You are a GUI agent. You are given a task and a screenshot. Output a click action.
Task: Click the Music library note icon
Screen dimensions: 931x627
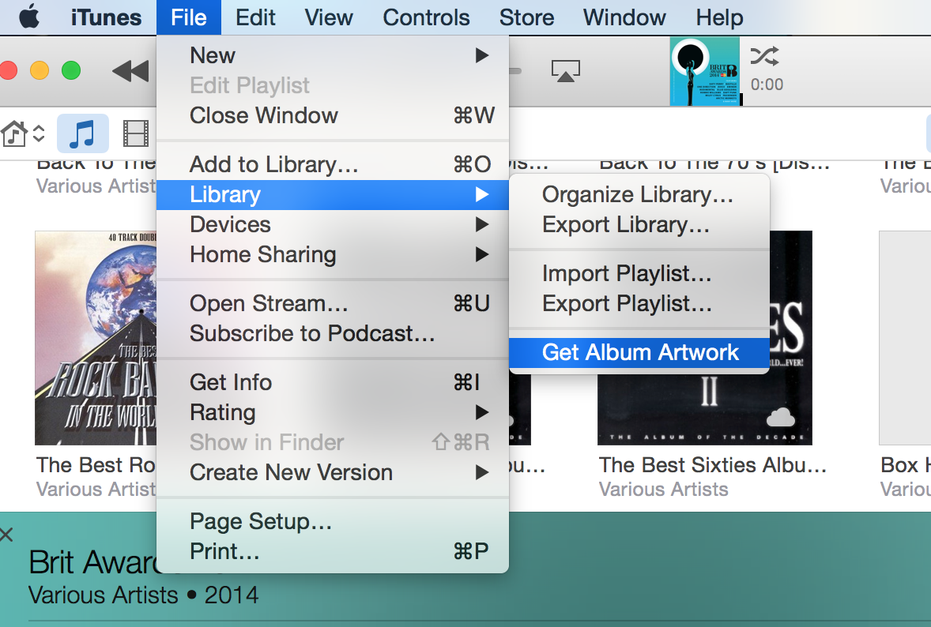pyautogui.click(x=82, y=133)
